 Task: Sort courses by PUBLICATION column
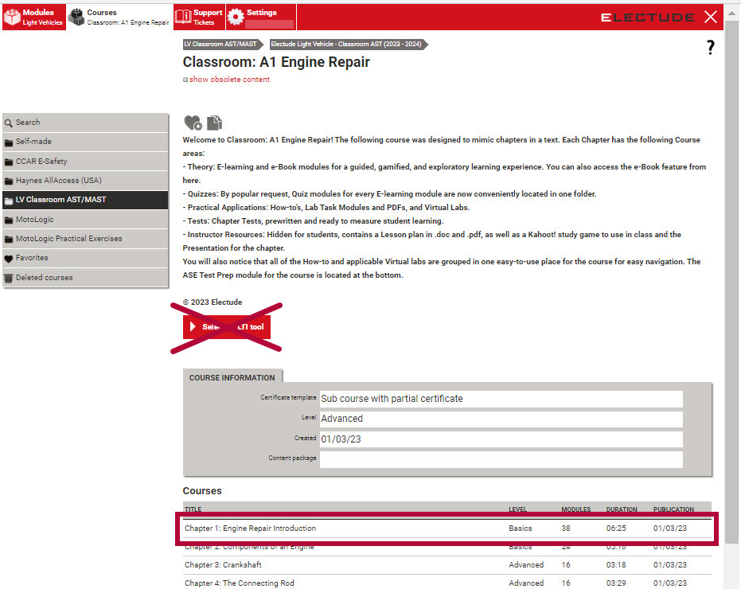[x=673, y=509]
